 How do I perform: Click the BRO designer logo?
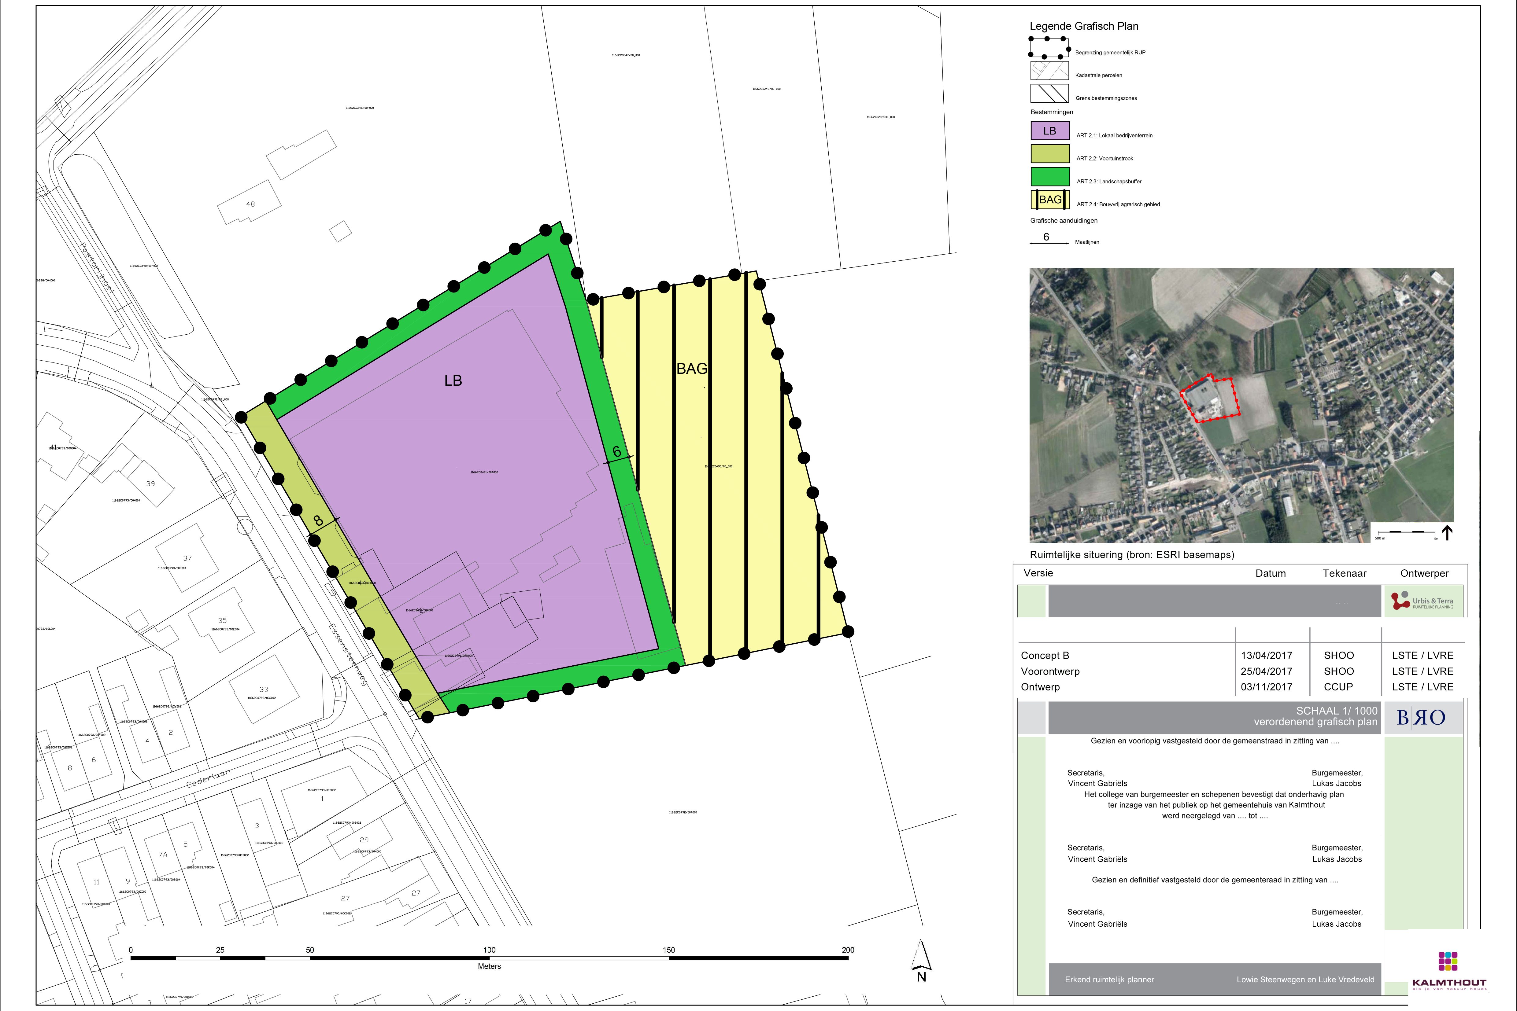pyautogui.click(x=1421, y=718)
